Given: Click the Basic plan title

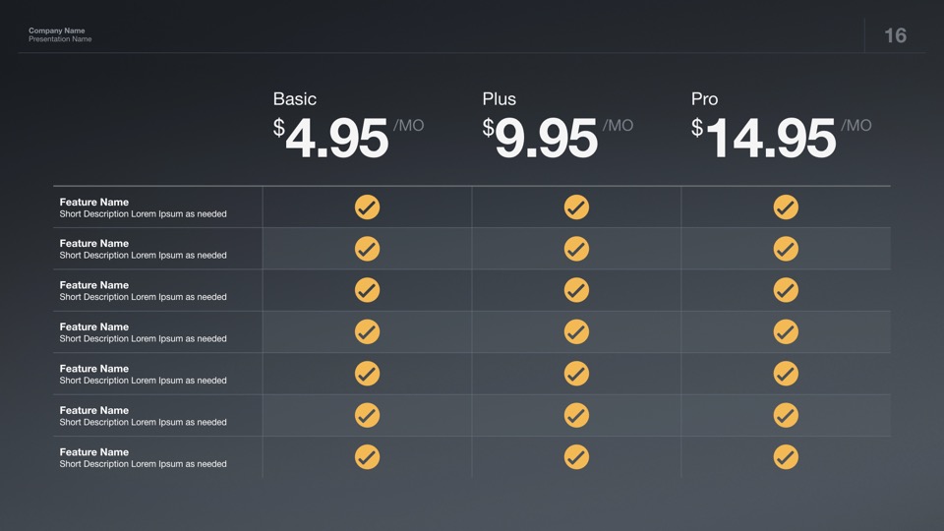Looking at the screenshot, I should [295, 99].
